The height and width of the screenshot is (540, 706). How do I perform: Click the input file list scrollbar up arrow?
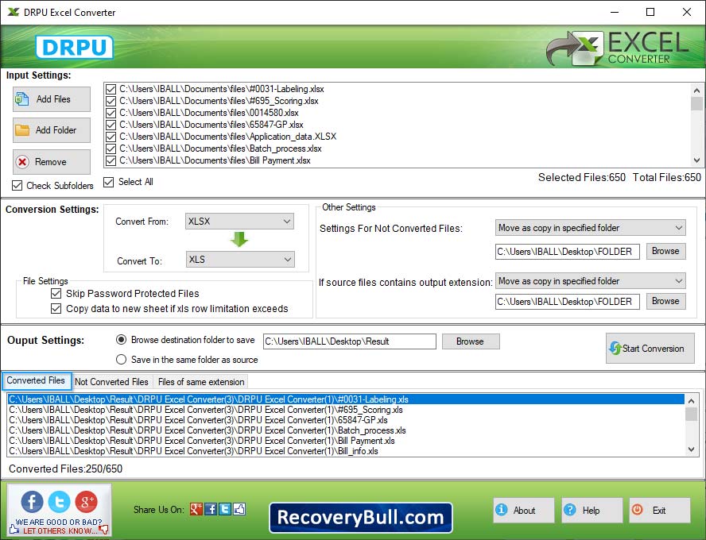coord(696,90)
